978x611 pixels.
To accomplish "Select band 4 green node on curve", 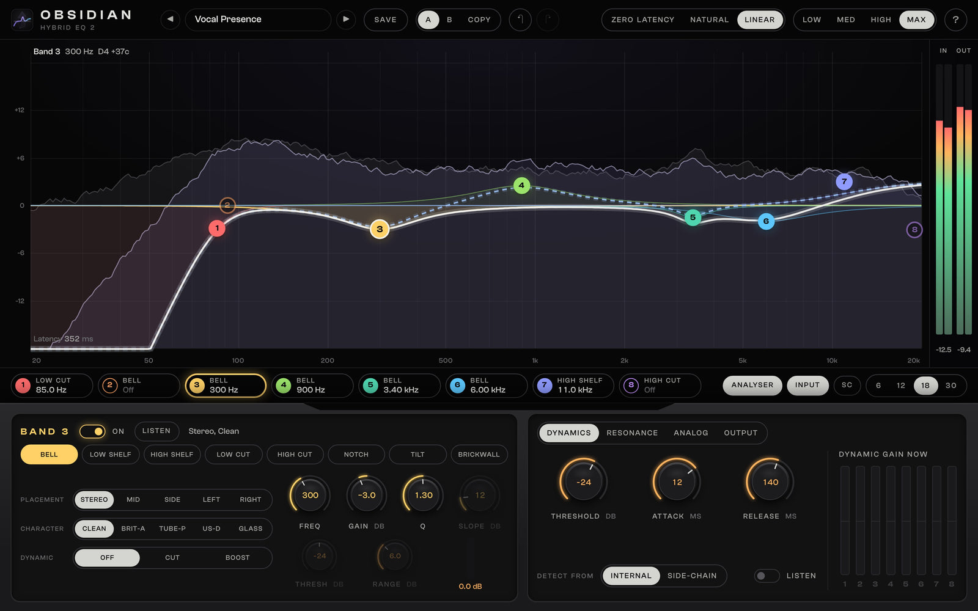I will coord(521,185).
